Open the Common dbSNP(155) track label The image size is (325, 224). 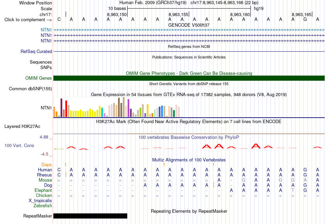tap(30, 89)
